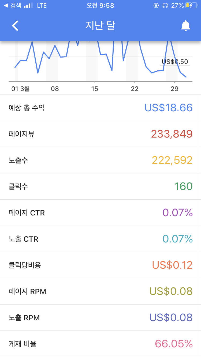Select the 노출 RPM row
This screenshot has width=201, height=357.
100,318
